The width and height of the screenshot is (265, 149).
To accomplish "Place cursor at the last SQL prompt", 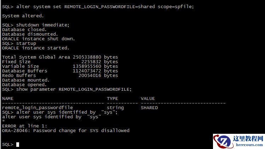I will [x=7, y=144].
